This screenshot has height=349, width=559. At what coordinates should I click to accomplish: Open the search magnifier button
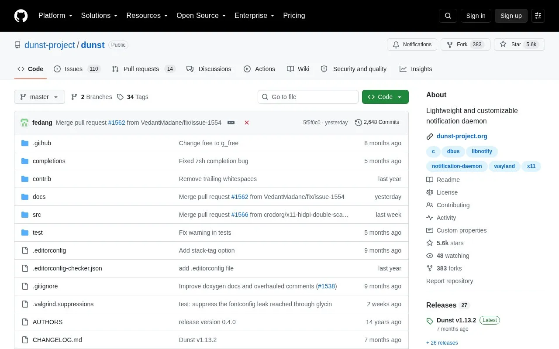[x=448, y=16]
